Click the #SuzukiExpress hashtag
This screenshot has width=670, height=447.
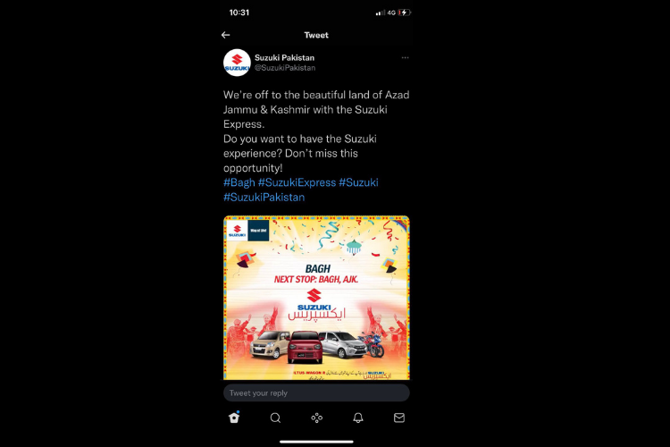[297, 182]
